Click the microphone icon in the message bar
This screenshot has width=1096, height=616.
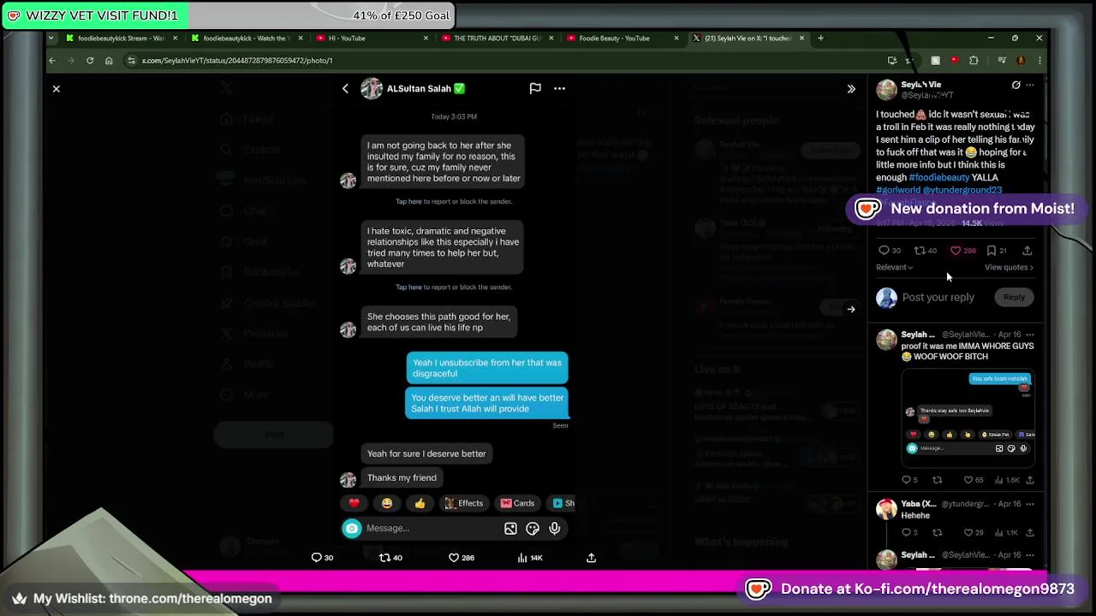(x=555, y=529)
